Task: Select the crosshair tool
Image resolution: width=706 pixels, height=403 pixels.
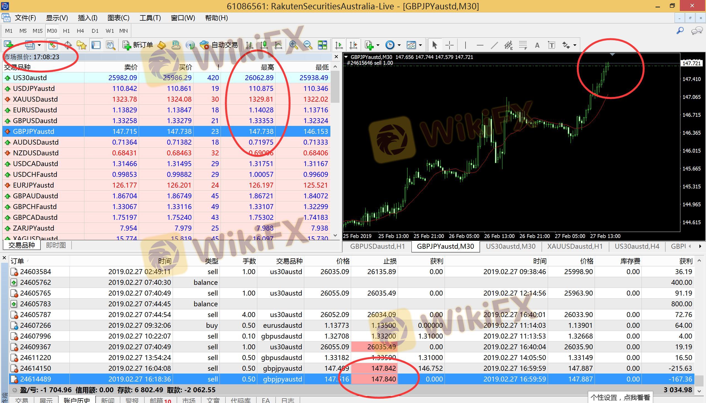Action: pos(450,45)
